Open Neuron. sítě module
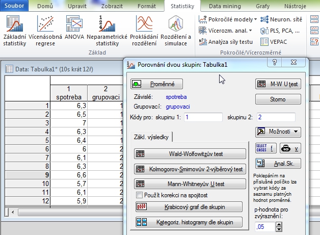Viewport: 320px width, 235px height. (x=281, y=19)
